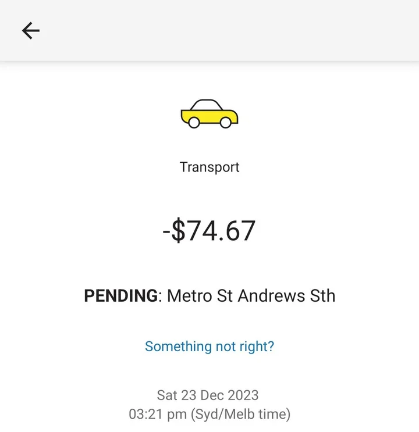Click the word Andrews in merchant name

272,296
